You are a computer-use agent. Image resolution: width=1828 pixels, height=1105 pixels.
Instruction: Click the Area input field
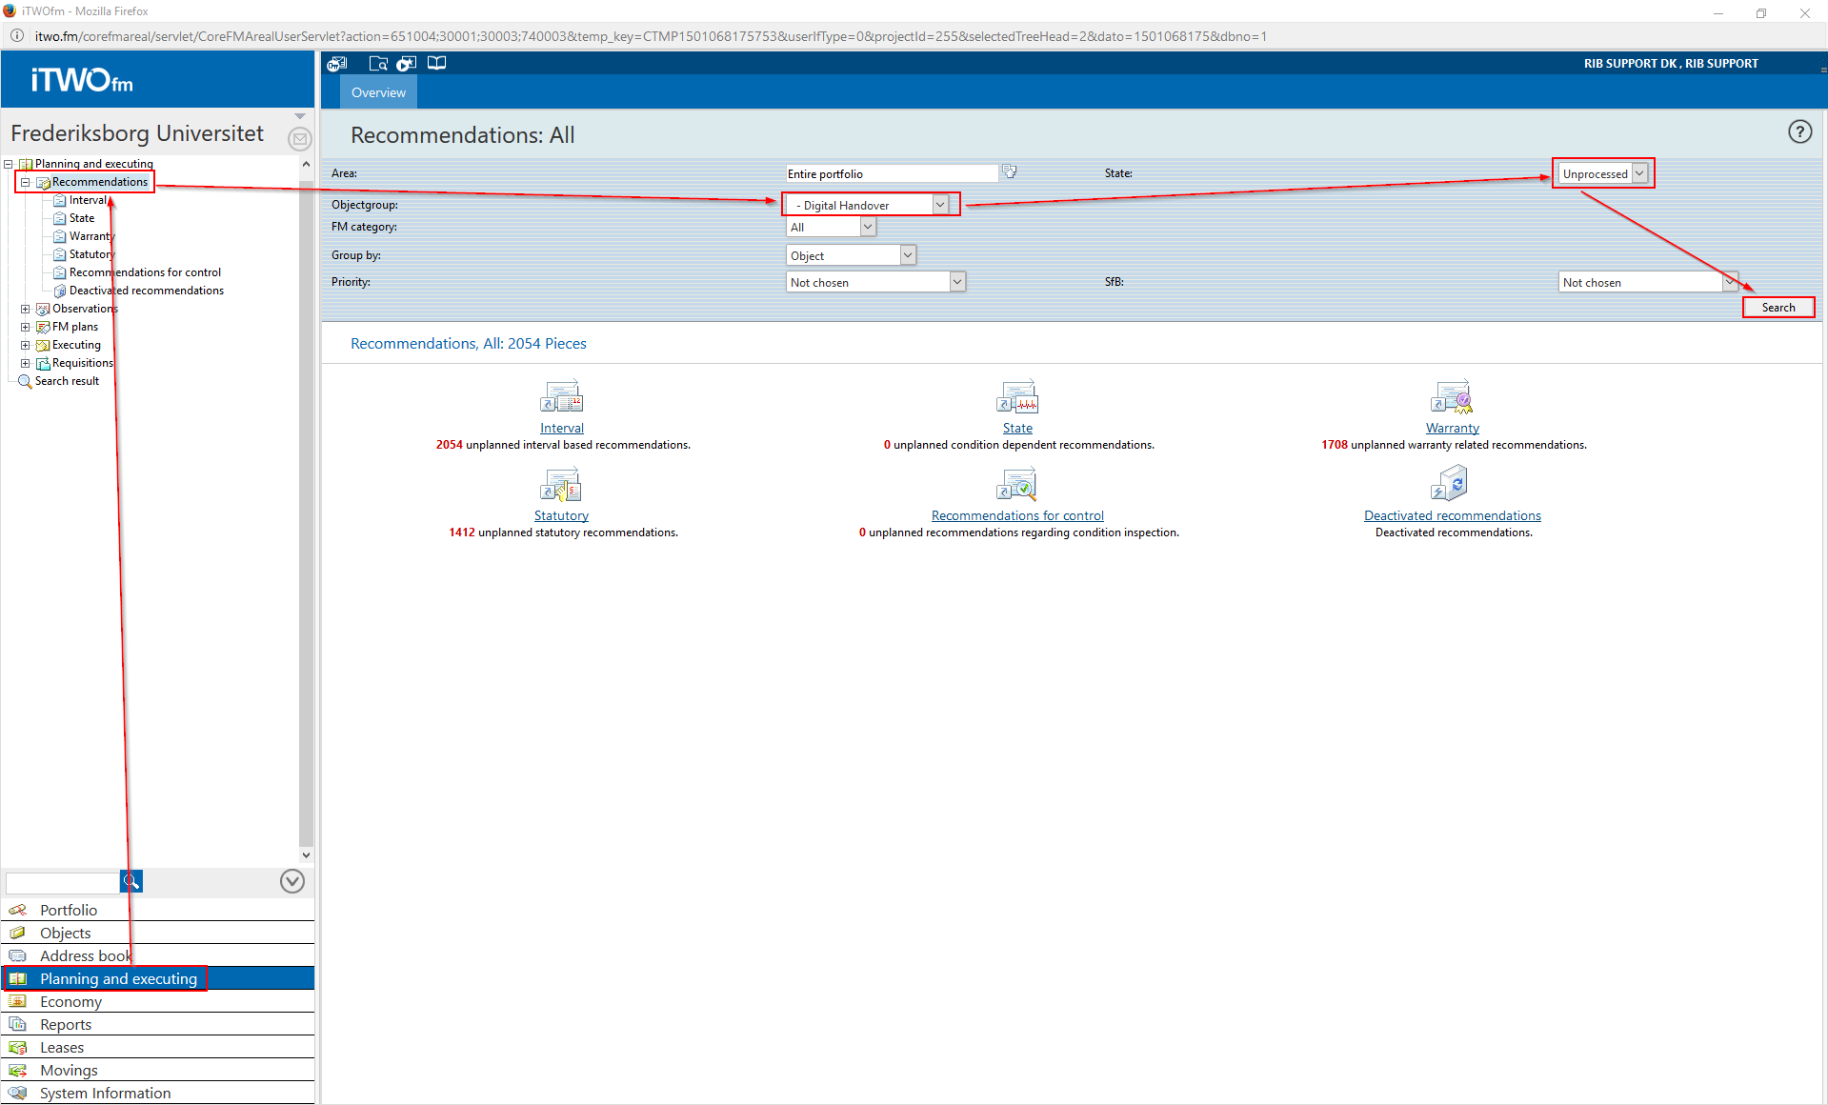point(891,173)
